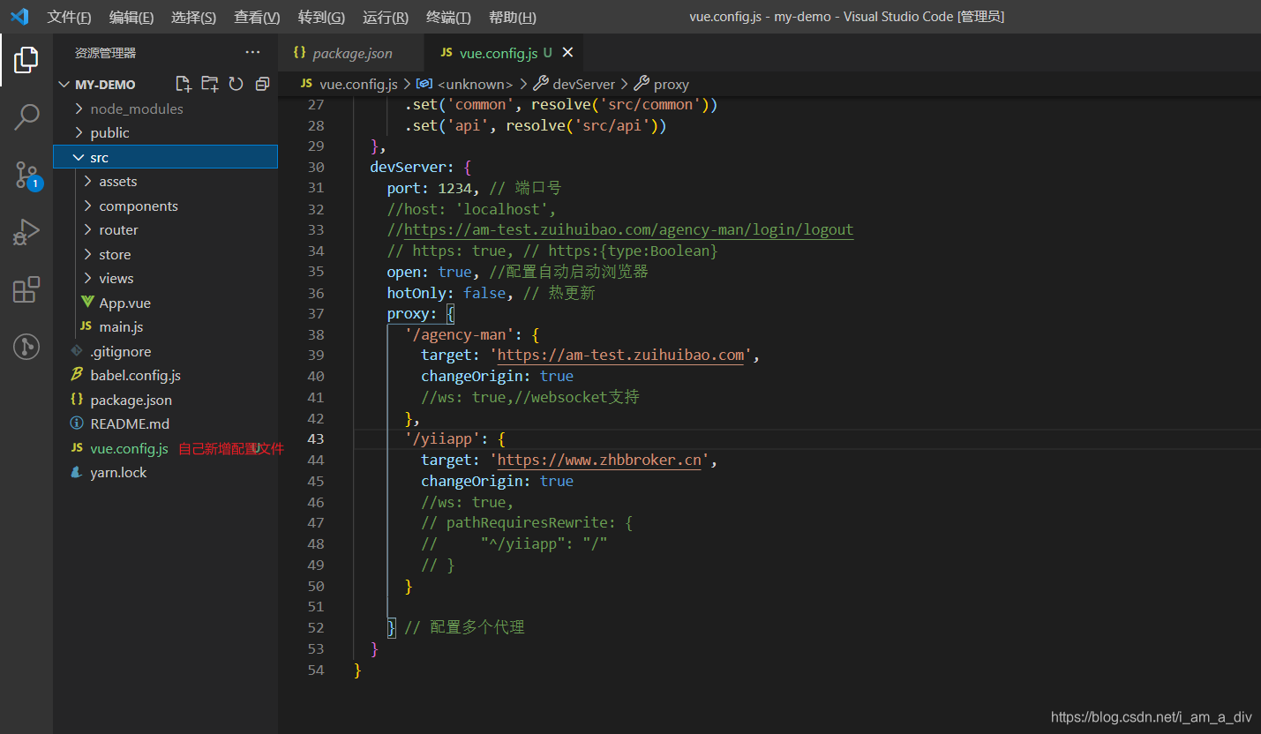Click the devServer breadcrumb segment
The width and height of the screenshot is (1261, 734).
[x=583, y=84]
